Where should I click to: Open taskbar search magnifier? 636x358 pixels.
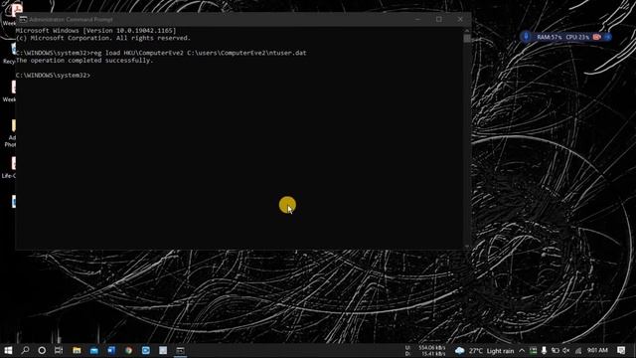[25, 350]
